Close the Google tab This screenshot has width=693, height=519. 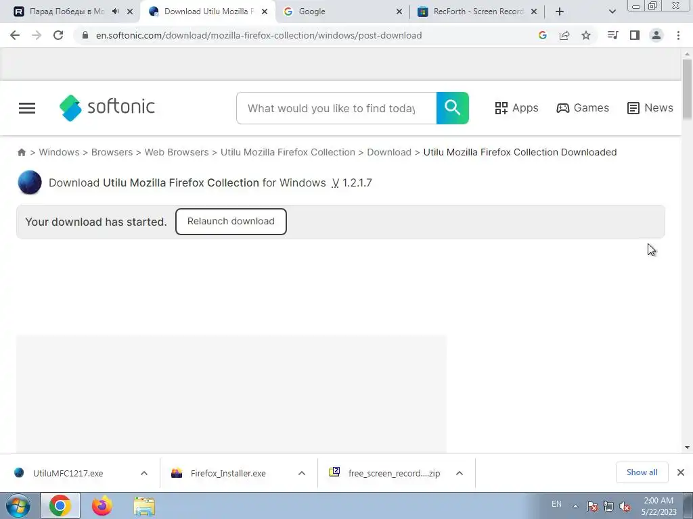(x=399, y=11)
